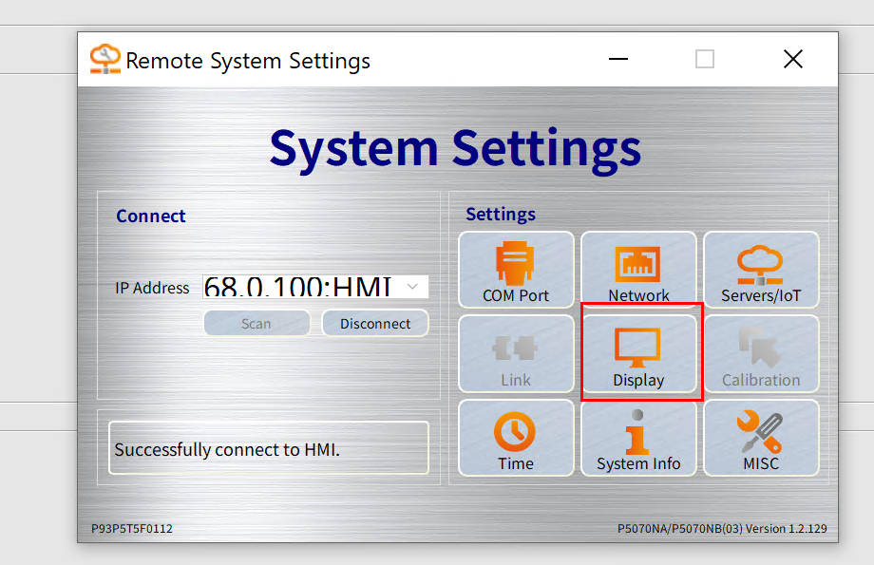Show the System Info page

(x=638, y=438)
